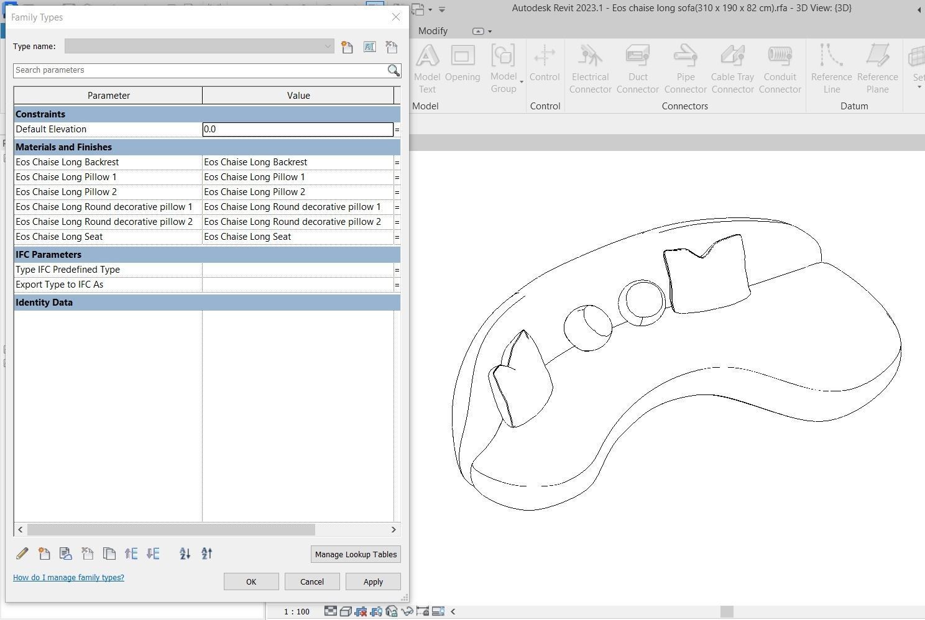Click the New Parameter icon at dialog bottom

[x=44, y=554]
